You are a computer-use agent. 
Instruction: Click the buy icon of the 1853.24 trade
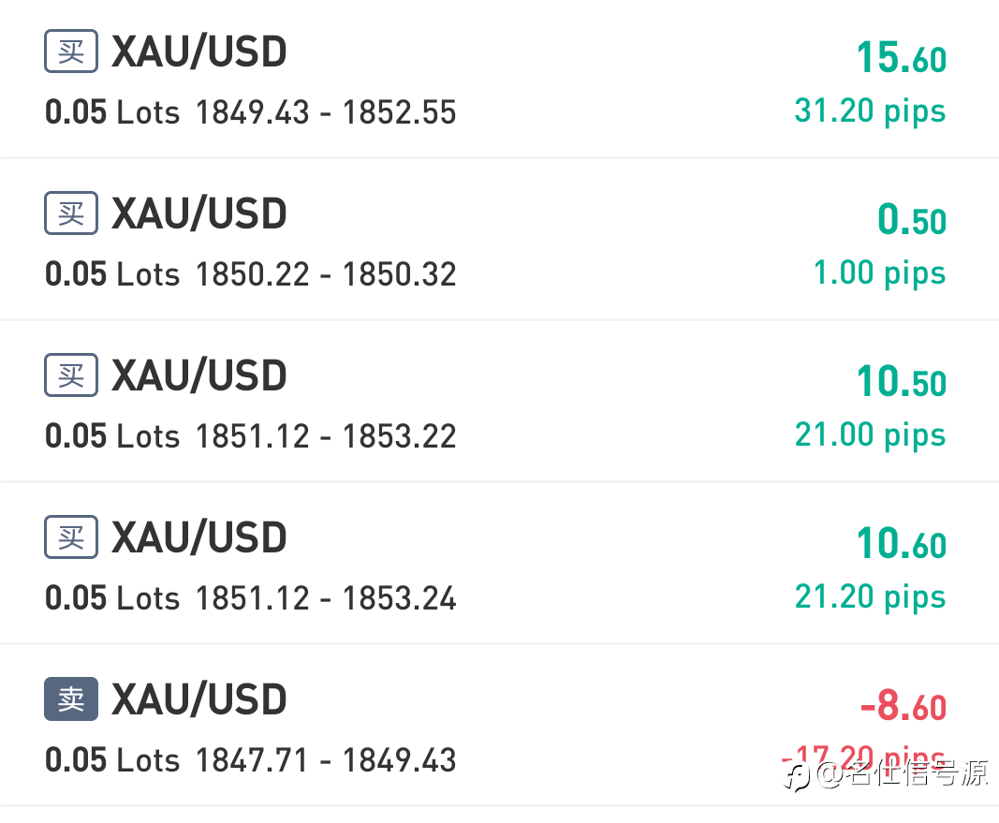click(71, 536)
